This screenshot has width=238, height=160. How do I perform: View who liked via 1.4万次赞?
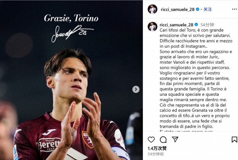157,148
